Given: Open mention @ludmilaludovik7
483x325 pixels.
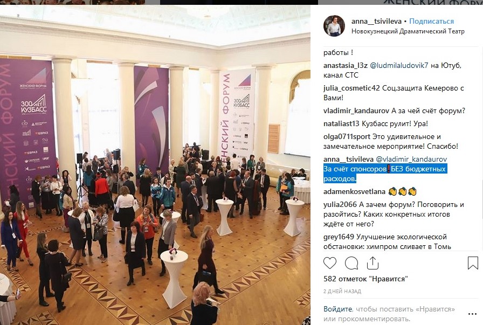Looking at the screenshot, I should pos(399,65).
